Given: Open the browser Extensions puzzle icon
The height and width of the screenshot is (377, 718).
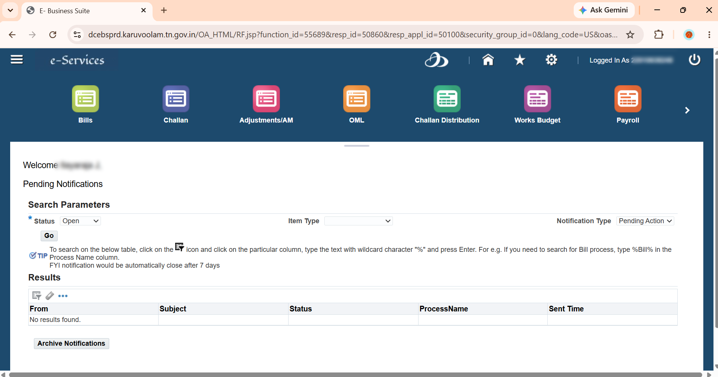Looking at the screenshot, I should [659, 35].
